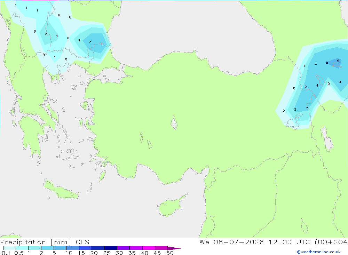
Task: Click the island of Crete on the map
Action: point(60,189)
